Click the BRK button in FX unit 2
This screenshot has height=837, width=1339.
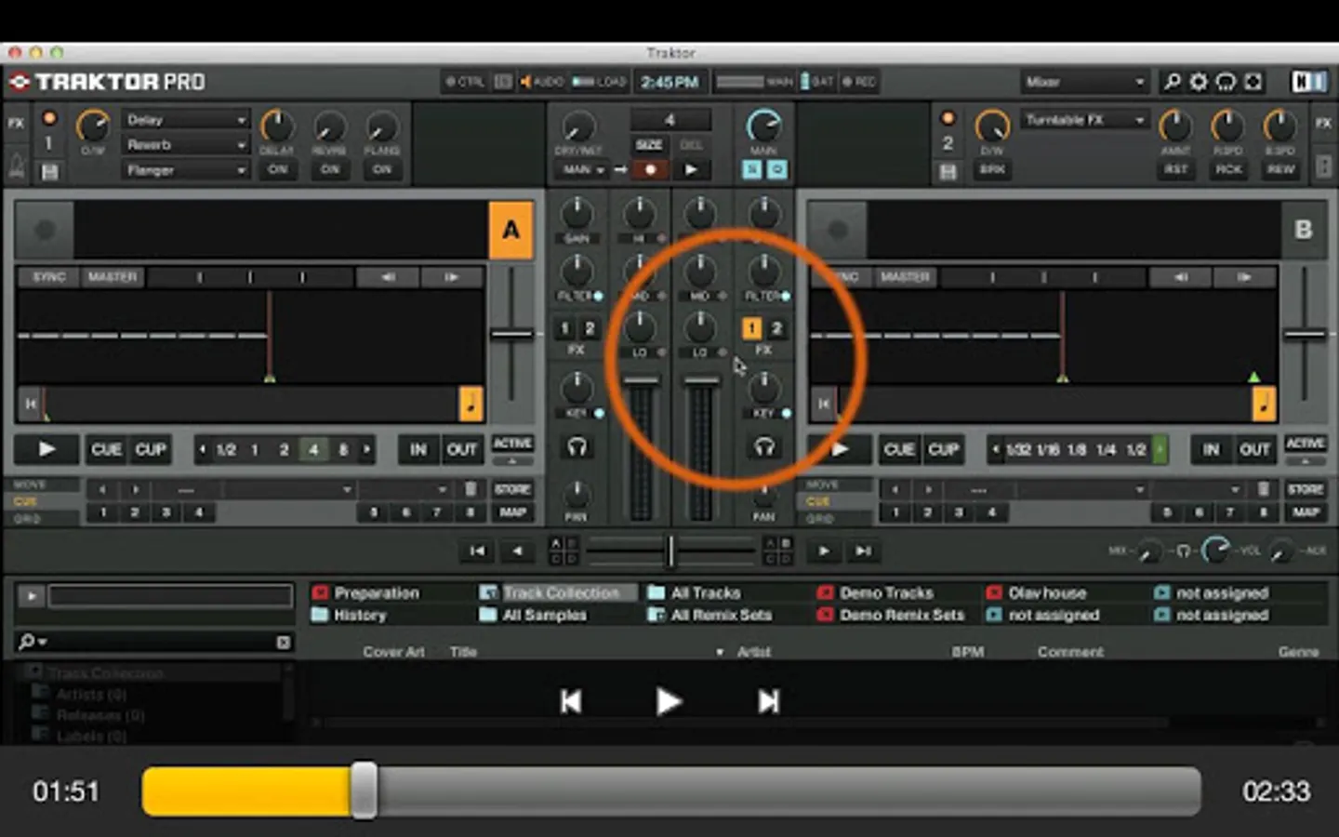point(991,169)
